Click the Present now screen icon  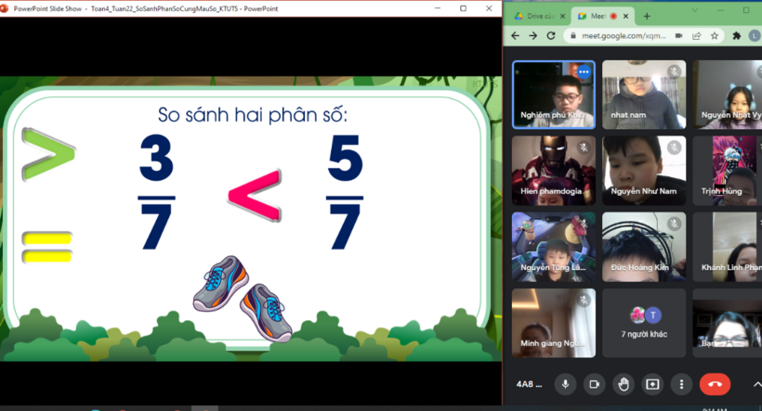[x=652, y=384]
